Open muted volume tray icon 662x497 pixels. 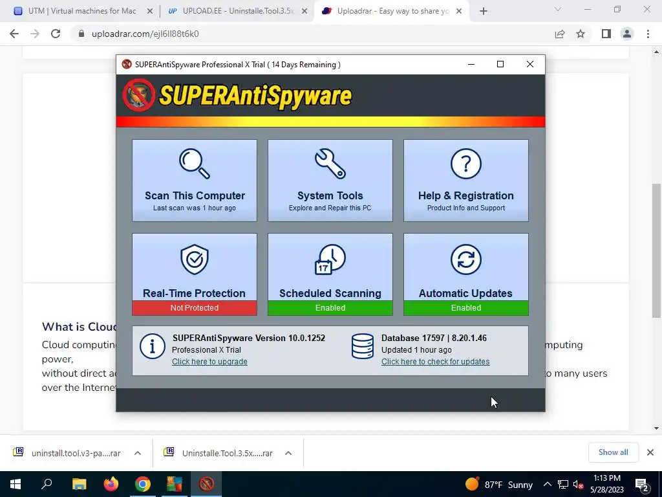579,484
